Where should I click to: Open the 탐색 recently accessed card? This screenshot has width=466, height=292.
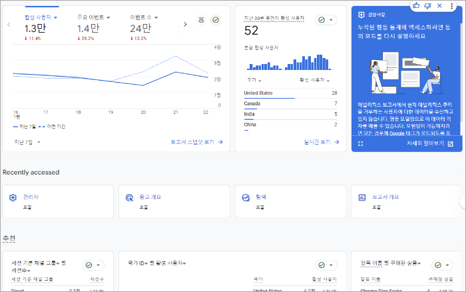pyautogui.click(x=290, y=201)
